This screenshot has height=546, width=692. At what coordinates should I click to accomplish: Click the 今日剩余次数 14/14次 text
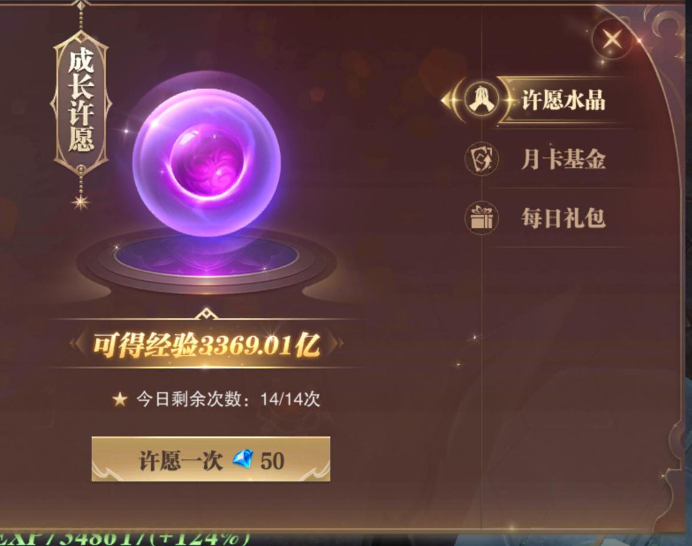228,399
